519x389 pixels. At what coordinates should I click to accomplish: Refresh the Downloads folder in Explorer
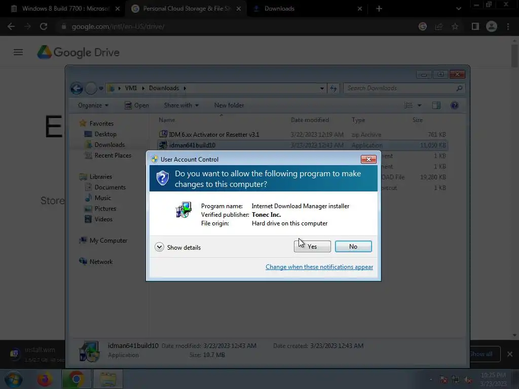(x=333, y=88)
